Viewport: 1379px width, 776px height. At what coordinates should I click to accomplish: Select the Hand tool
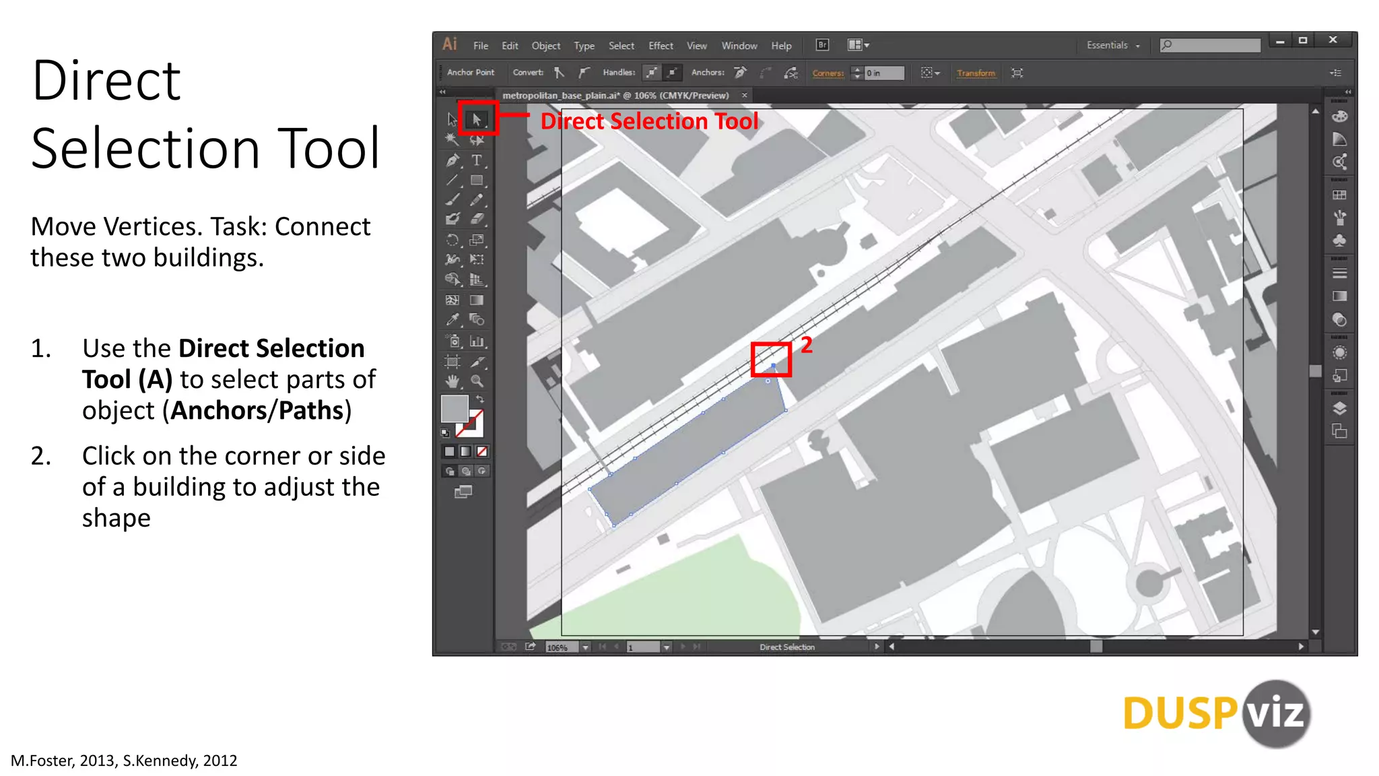coord(452,381)
